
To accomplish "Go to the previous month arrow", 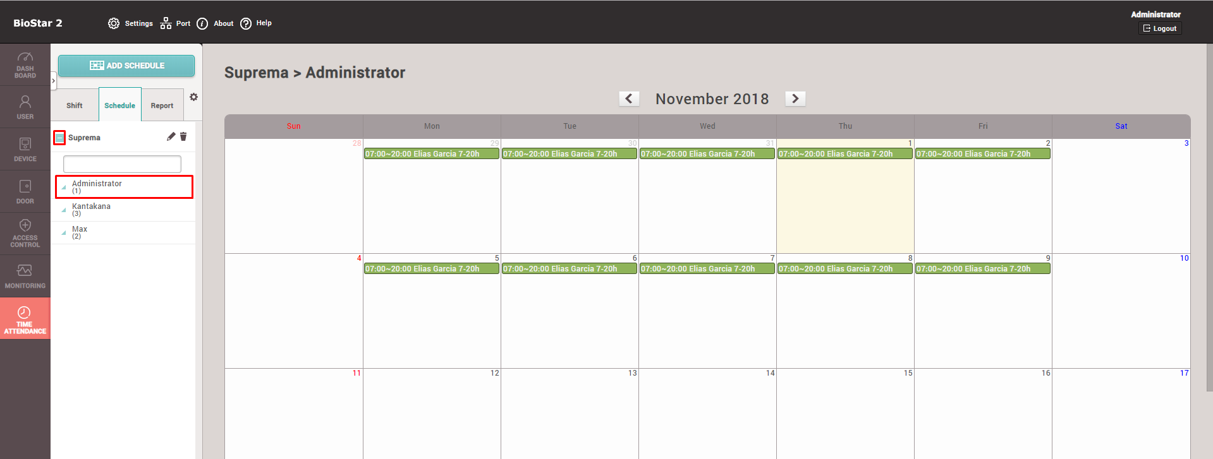I will (x=629, y=98).
